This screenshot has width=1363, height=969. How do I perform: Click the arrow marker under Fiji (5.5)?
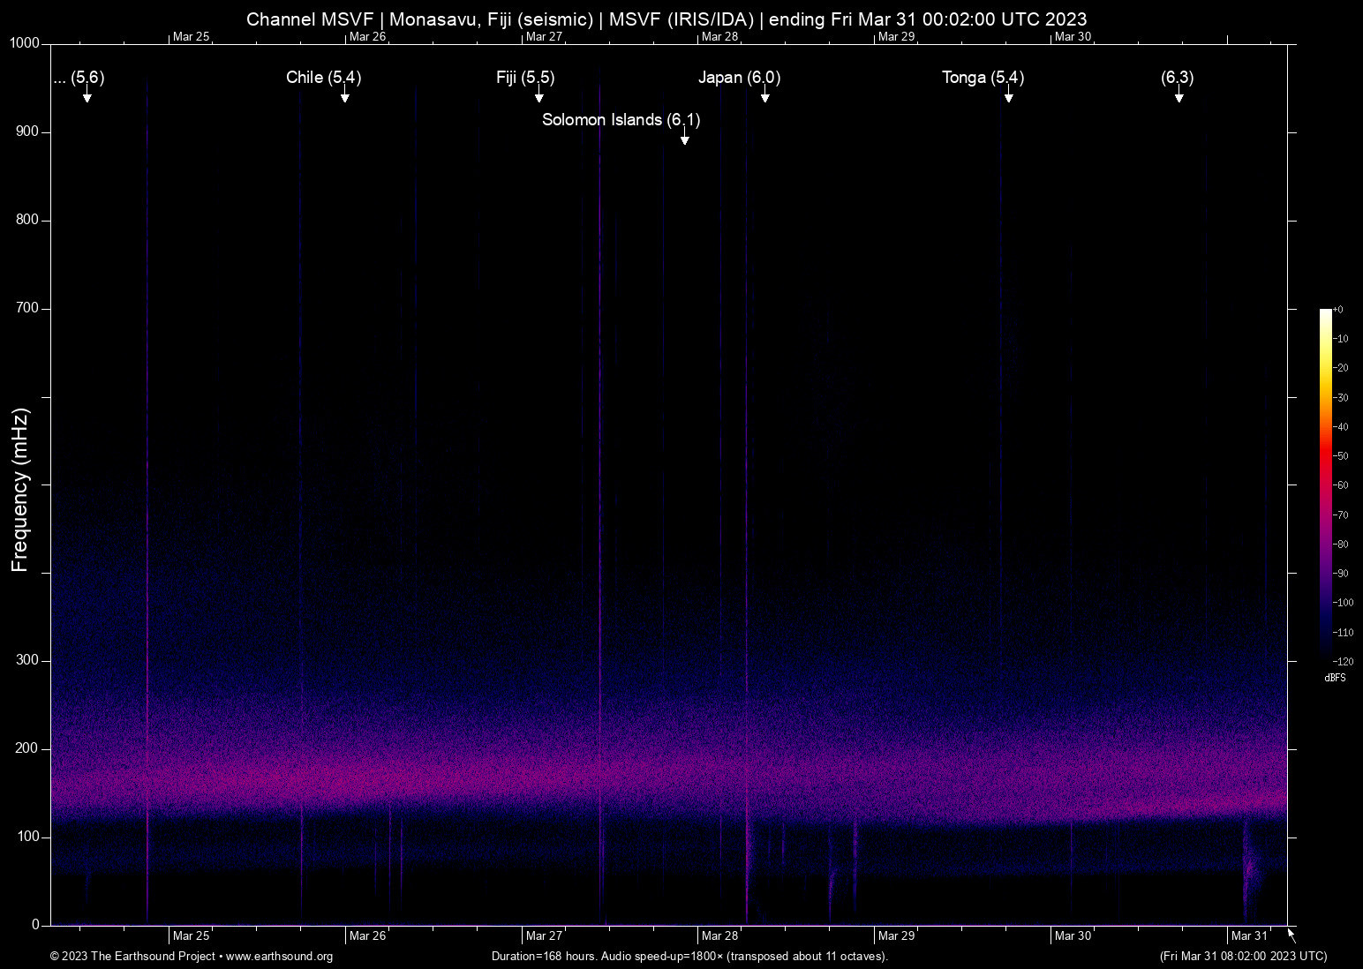click(539, 96)
